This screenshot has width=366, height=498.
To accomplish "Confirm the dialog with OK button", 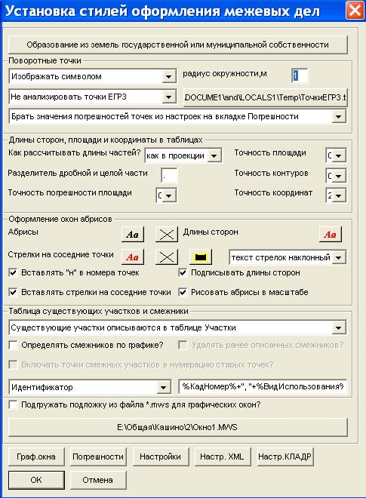I will pyautogui.click(x=36, y=480).
